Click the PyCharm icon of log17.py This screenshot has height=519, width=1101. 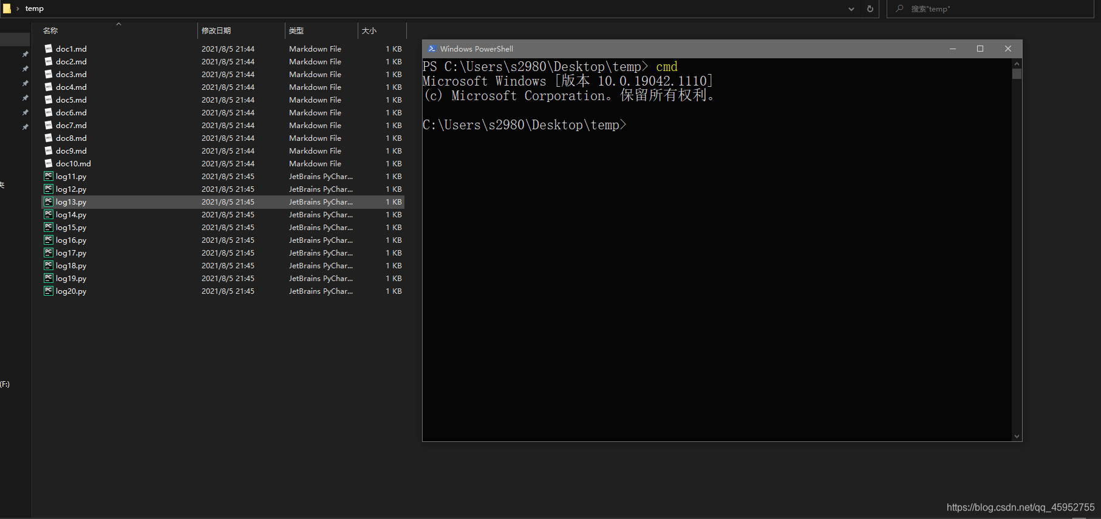click(49, 253)
